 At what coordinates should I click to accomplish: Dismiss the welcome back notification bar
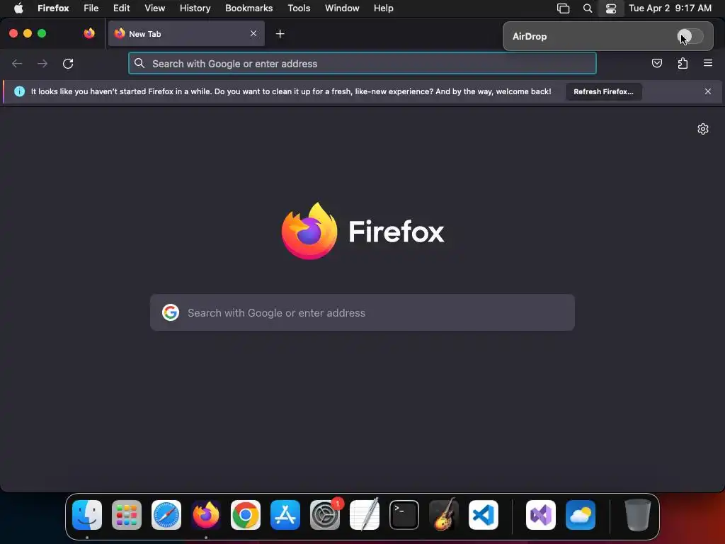click(x=708, y=91)
